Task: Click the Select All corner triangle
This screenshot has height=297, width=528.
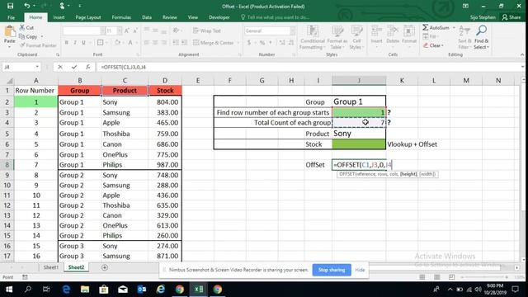Action: 9,81
